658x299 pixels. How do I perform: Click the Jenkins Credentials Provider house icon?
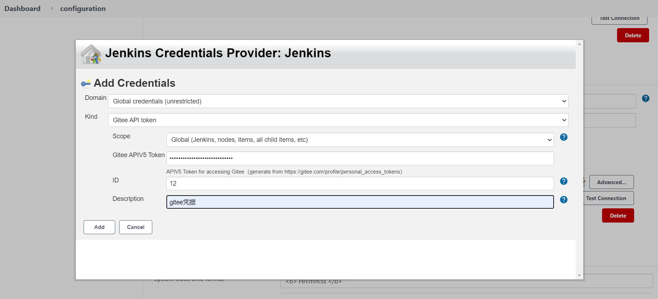(x=91, y=54)
